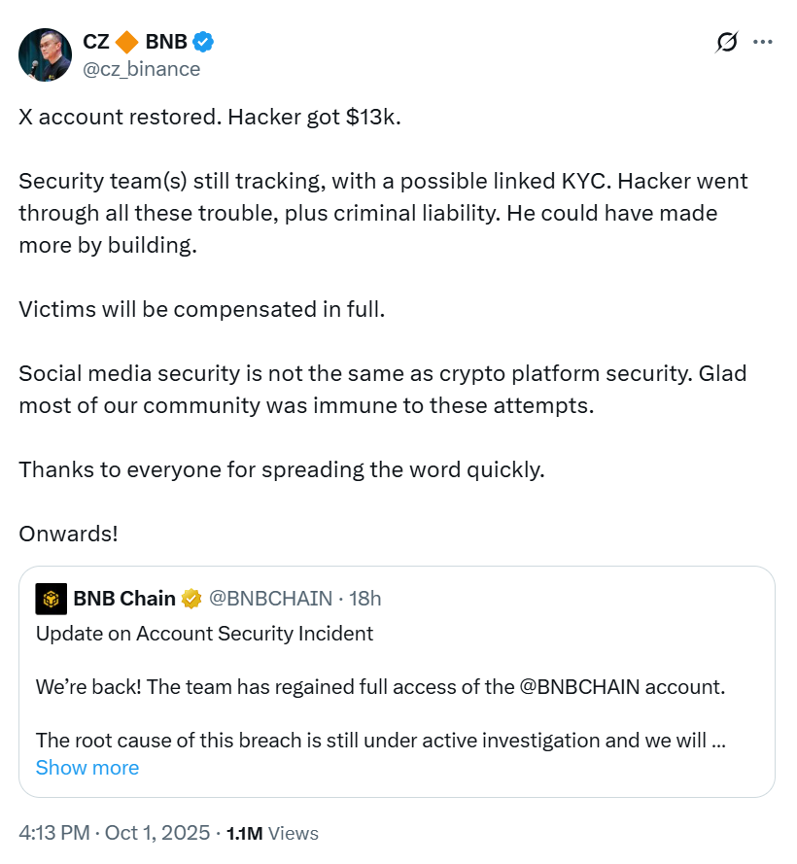Click the orange diamond emoji in display name
This screenshot has width=797, height=864.
(126, 42)
